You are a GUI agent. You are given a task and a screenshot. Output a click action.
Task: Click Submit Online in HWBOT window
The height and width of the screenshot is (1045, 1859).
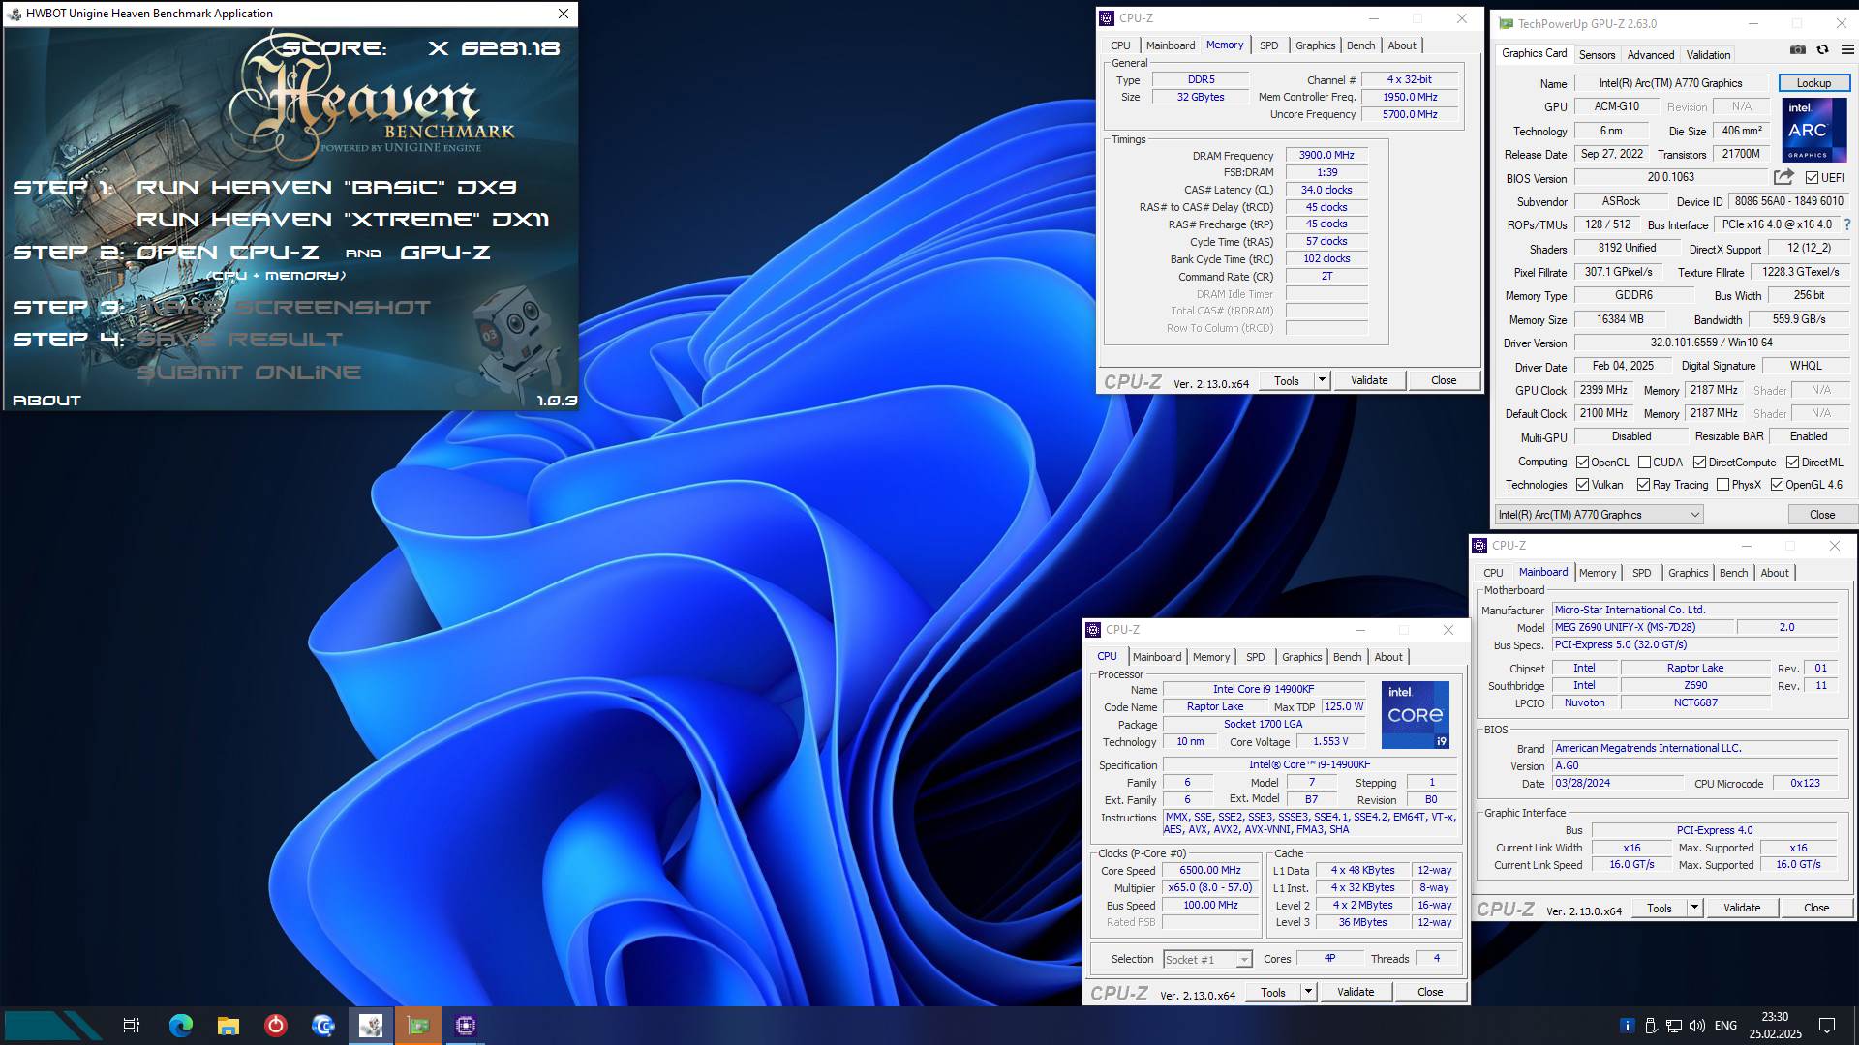pyautogui.click(x=249, y=373)
